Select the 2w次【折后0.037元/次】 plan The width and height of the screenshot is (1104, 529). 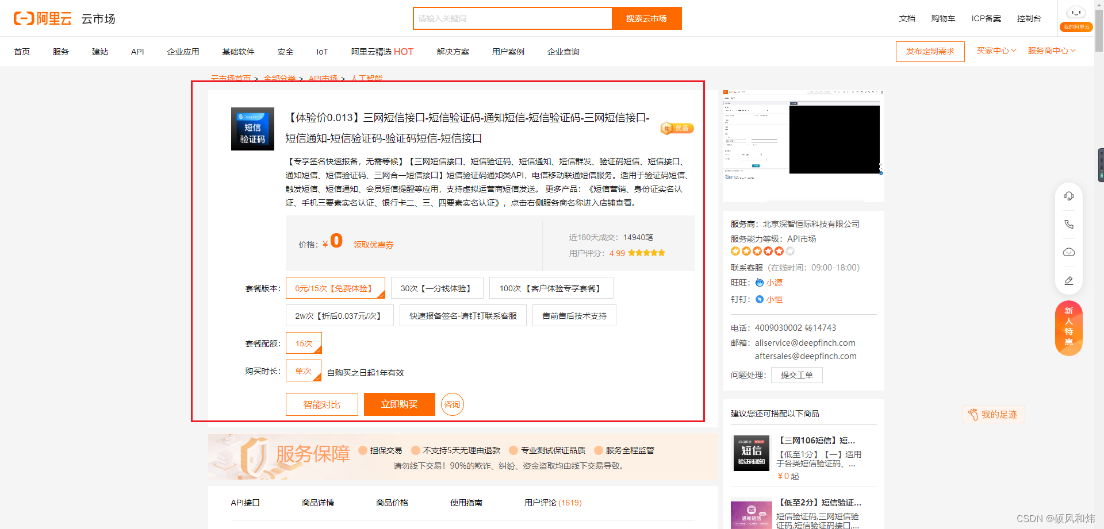[x=339, y=315]
